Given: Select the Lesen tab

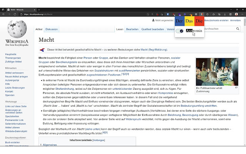Looking at the screenshot, I should 120,29.
